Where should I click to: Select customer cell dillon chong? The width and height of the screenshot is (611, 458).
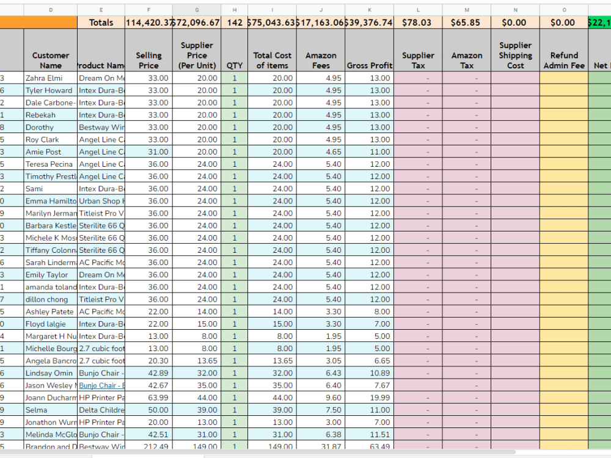51,299
